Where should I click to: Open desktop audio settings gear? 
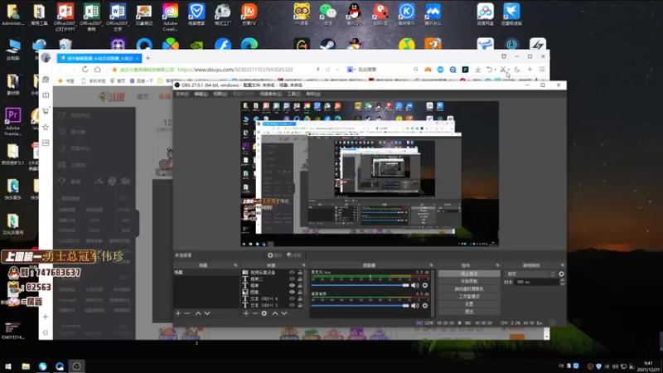[425, 305]
